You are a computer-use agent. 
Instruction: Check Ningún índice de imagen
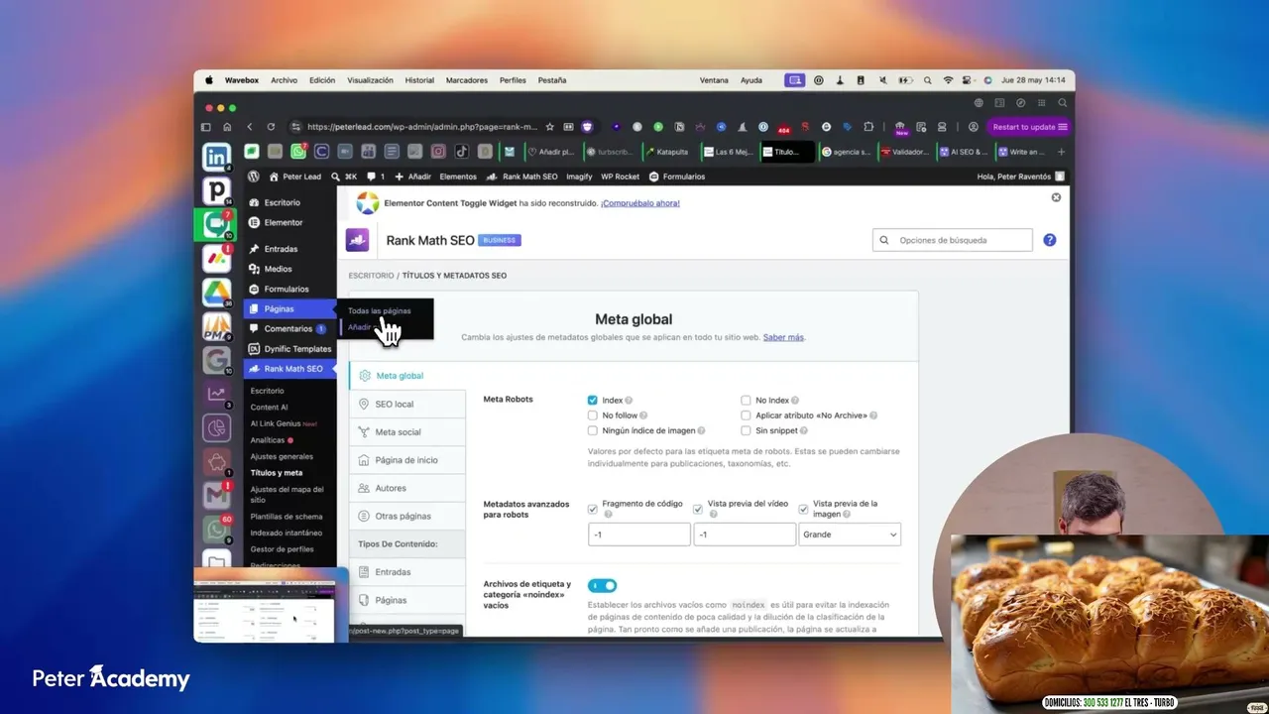click(593, 430)
